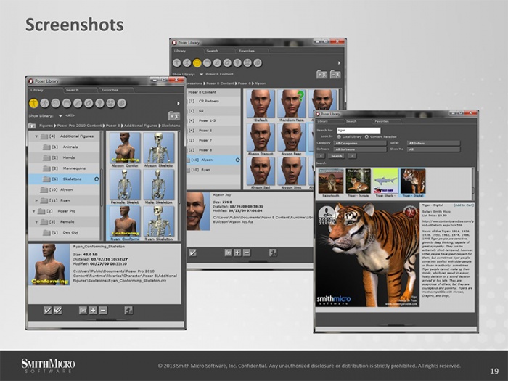Switch to Library tab in tiger search window
This screenshot has width=508, height=381.
(x=329, y=121)
